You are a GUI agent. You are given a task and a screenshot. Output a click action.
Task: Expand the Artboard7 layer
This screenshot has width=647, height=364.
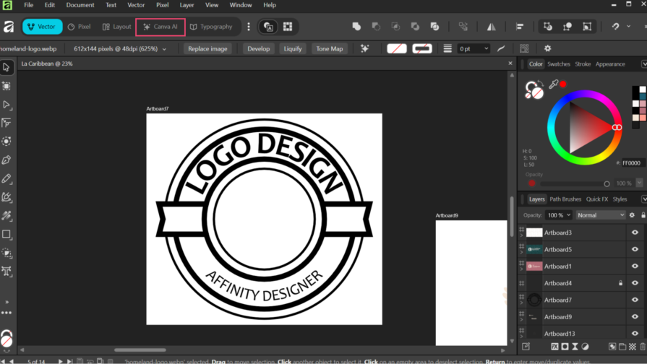pyautogui.click(x=522, y=303)
